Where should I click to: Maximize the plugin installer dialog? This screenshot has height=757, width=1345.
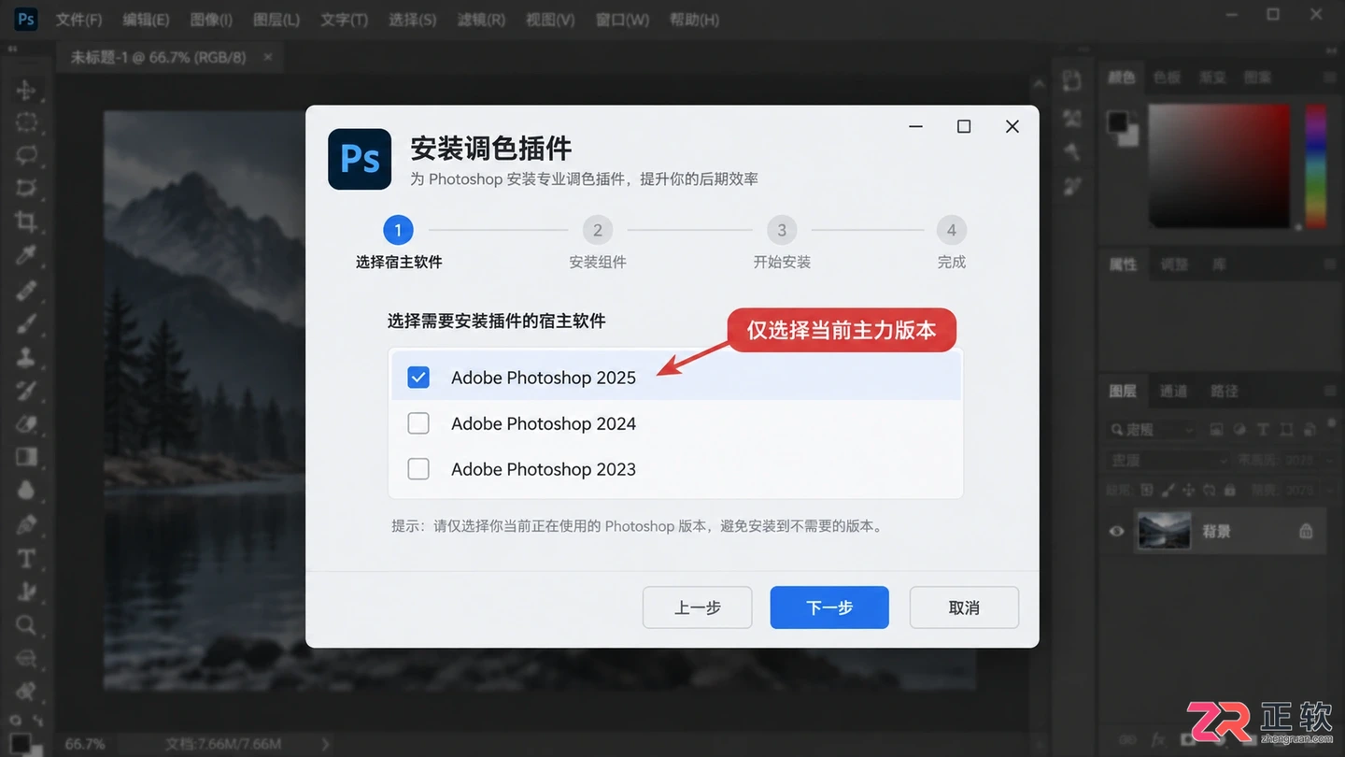point(964,126)
